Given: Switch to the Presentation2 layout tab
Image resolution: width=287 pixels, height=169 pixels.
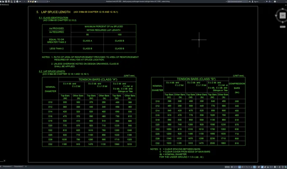Looking at the screenshot, I should point(19,166).
